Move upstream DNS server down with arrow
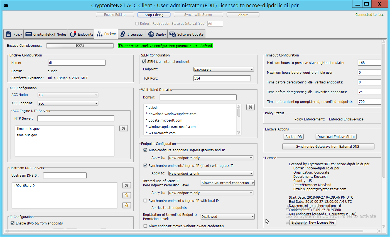Screen dimensions: 390x237 pyautogui.click(x=127, y=205)
